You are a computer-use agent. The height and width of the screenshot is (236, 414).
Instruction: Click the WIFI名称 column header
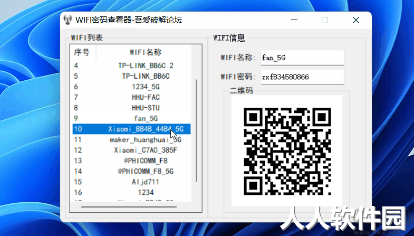point(143,52)
